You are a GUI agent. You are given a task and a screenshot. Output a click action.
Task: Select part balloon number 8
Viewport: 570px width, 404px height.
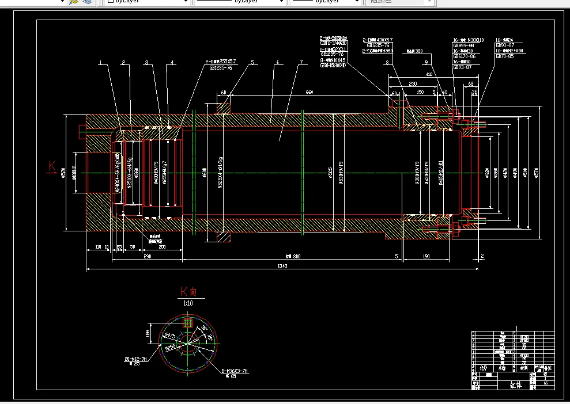(387, 62)
